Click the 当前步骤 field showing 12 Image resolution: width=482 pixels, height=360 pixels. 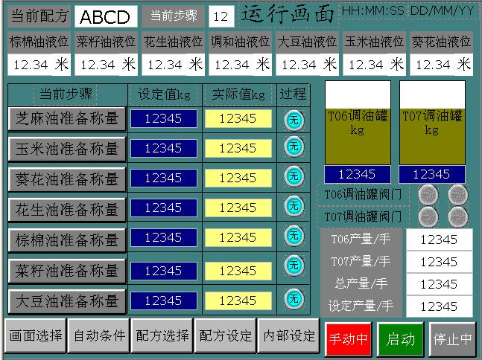coord(221,16)
